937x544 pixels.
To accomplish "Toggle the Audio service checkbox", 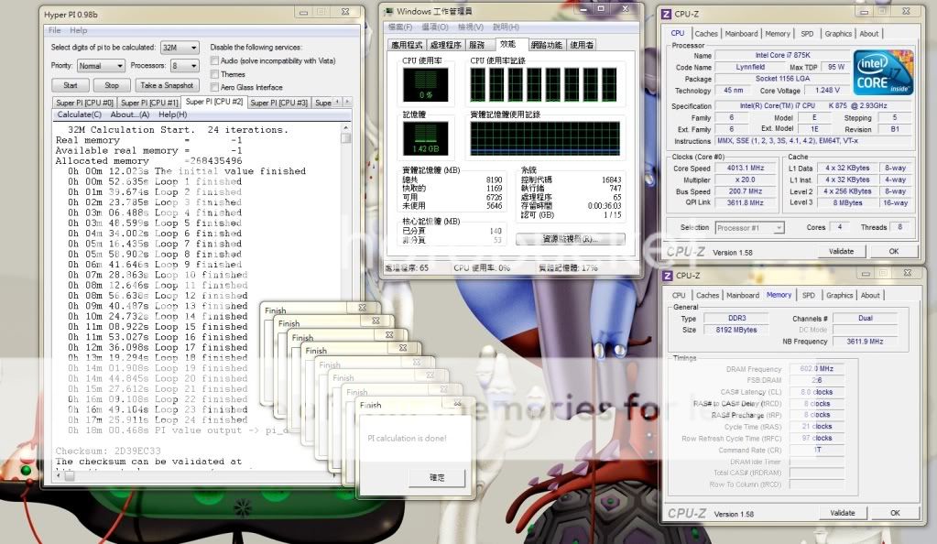I will 214,60.
